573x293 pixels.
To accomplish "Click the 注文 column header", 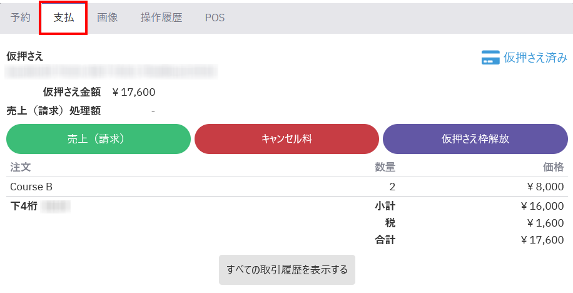I will pos(21,167).
